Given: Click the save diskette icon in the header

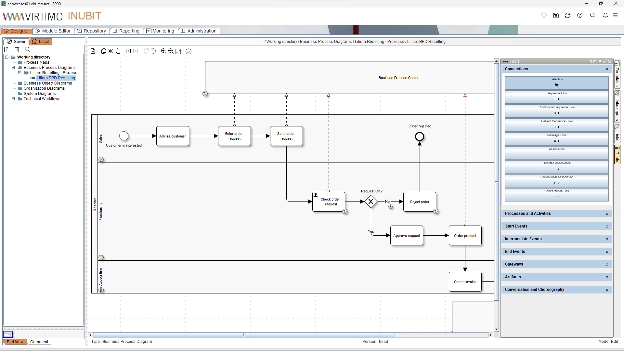Looking at the screenshot, I should 556,15.
